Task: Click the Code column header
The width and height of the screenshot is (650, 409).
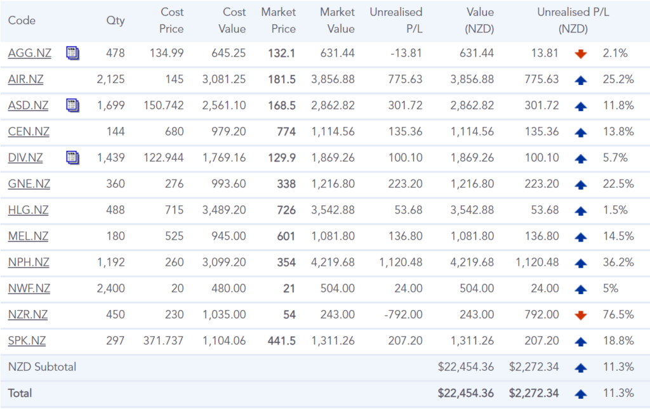Action: pyautogui.click(x=22, y=20)
